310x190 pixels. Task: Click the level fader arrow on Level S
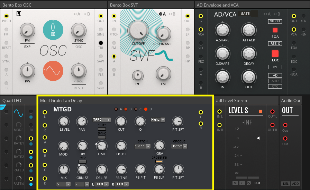pyautogui.click(x=258, y=138)
